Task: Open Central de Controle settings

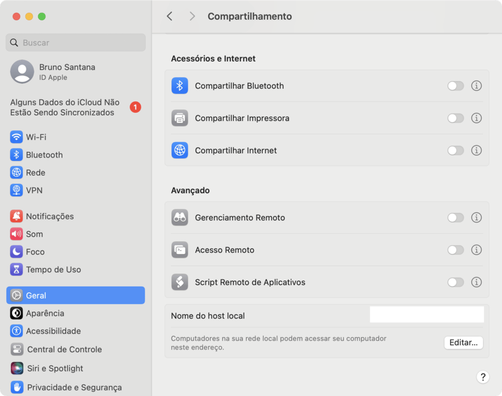Action: (x=64, y=349)
